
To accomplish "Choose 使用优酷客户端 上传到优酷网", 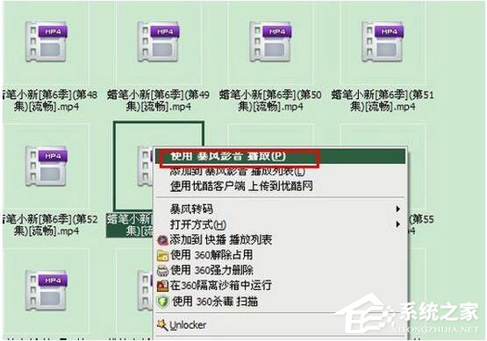I will coord(280,186).
